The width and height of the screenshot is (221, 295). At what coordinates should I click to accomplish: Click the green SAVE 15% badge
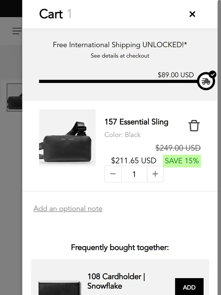click(182, 161)
